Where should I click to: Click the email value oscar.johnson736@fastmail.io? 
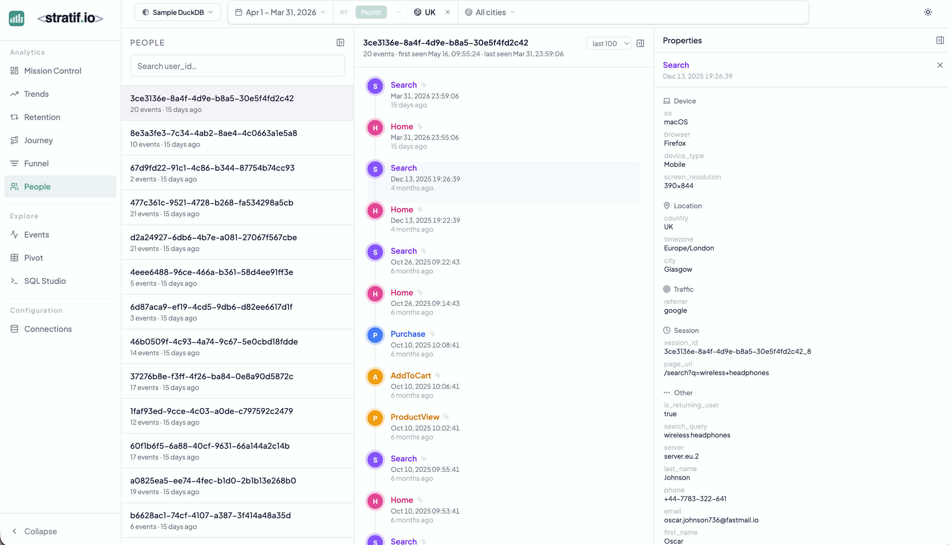coord(711,520)
